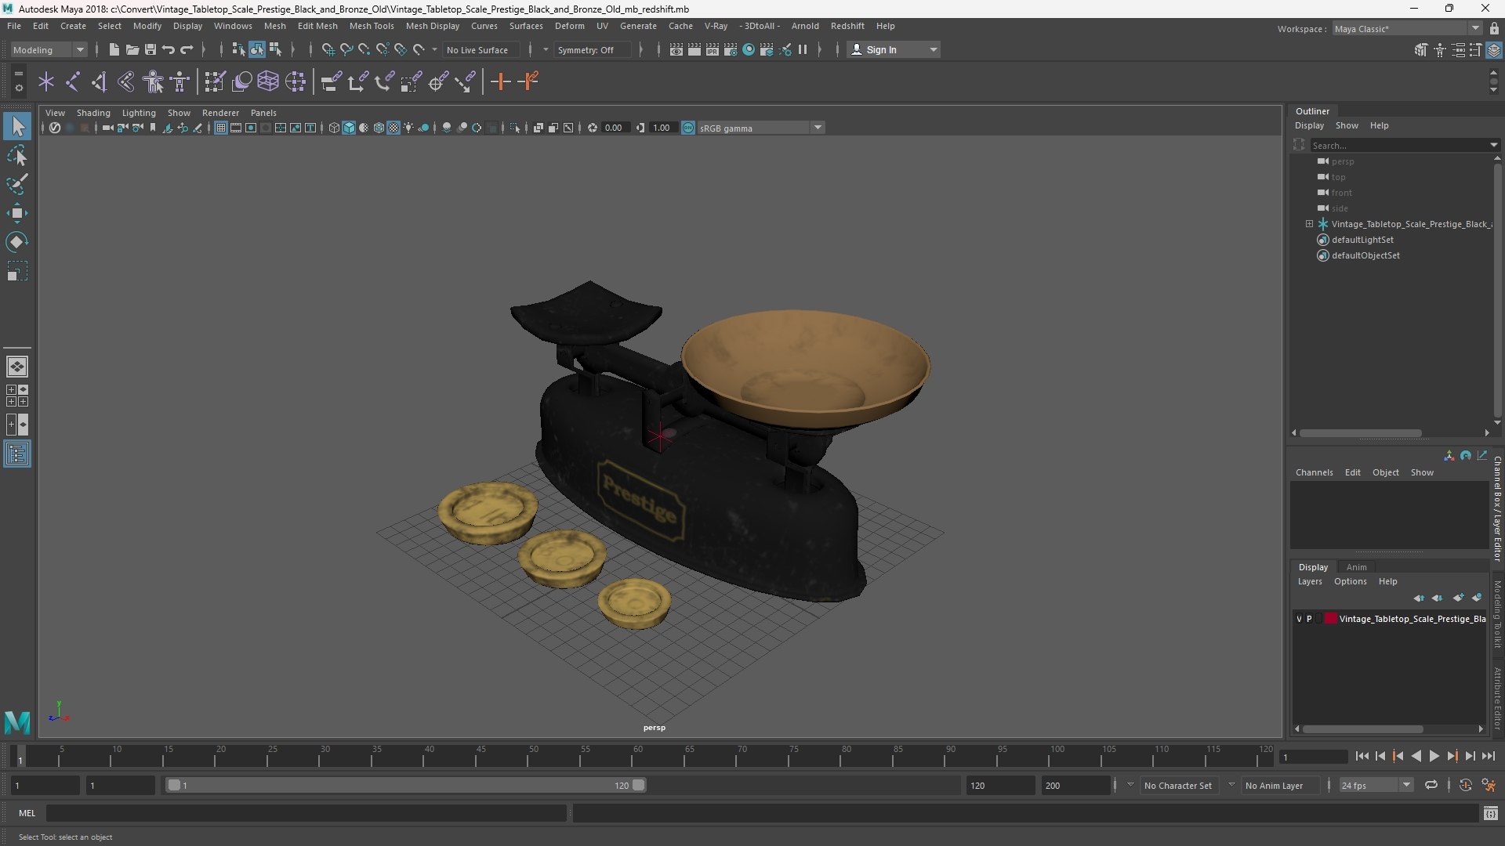Click the time range slider bar

pos(406,785)
